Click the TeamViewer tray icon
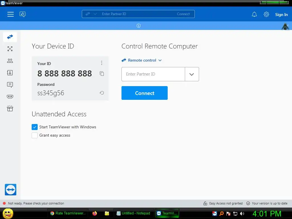The image size is (292, 219). 214,213
